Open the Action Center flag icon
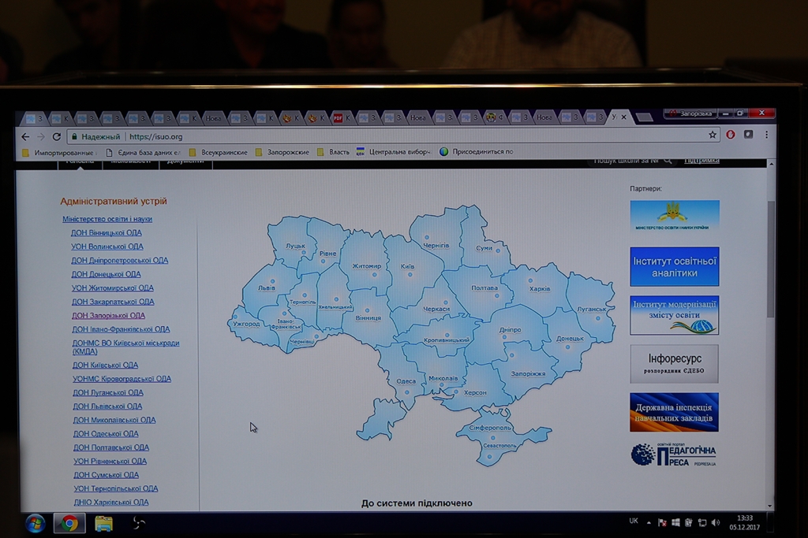Viewport: 808px width, 538px height. pos(662,522)
